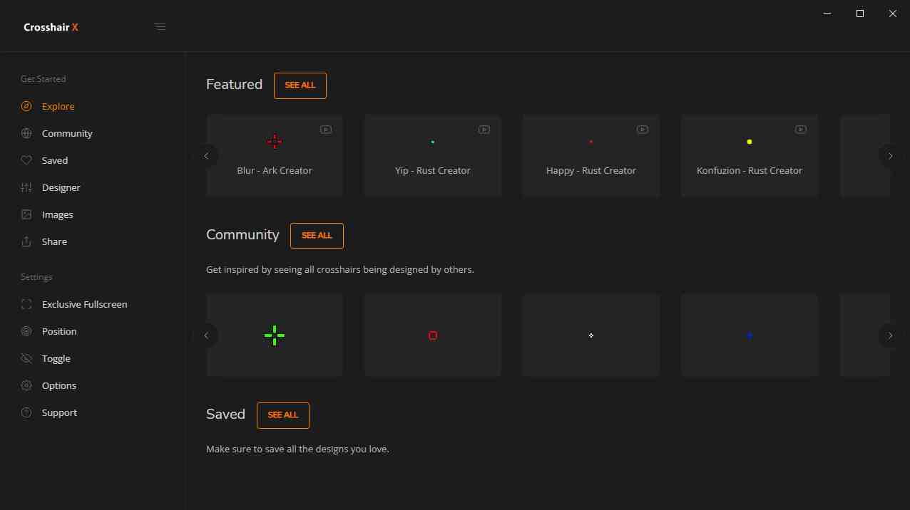The height and width of the screenshot is (510, 910).
Task: Click the Exclusive Fullscreen icon
Action: point(26,304)
